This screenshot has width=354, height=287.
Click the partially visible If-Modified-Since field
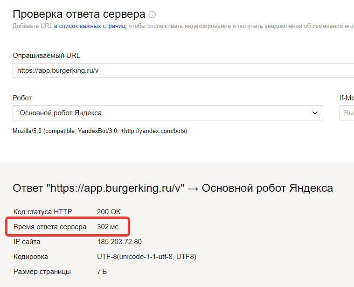347,113
